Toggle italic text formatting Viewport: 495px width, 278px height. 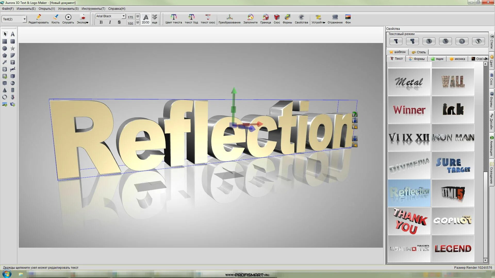(110, 22)
